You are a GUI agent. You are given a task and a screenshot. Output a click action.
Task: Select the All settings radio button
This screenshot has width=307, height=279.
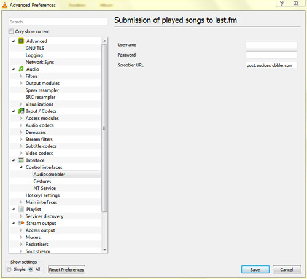pyautogui.click(x=31, y=269)
